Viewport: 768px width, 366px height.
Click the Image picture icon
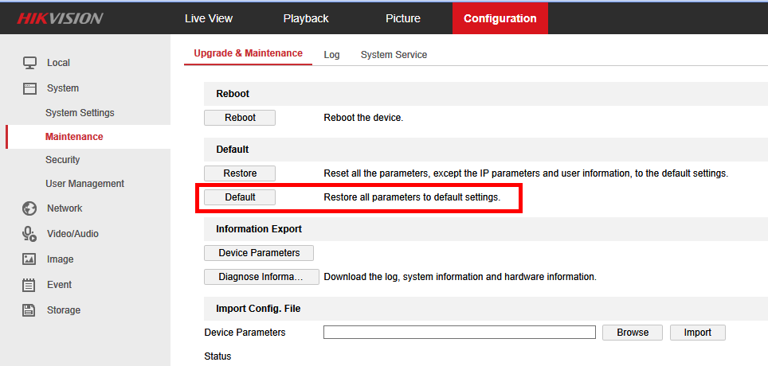(x=29, y=259)
